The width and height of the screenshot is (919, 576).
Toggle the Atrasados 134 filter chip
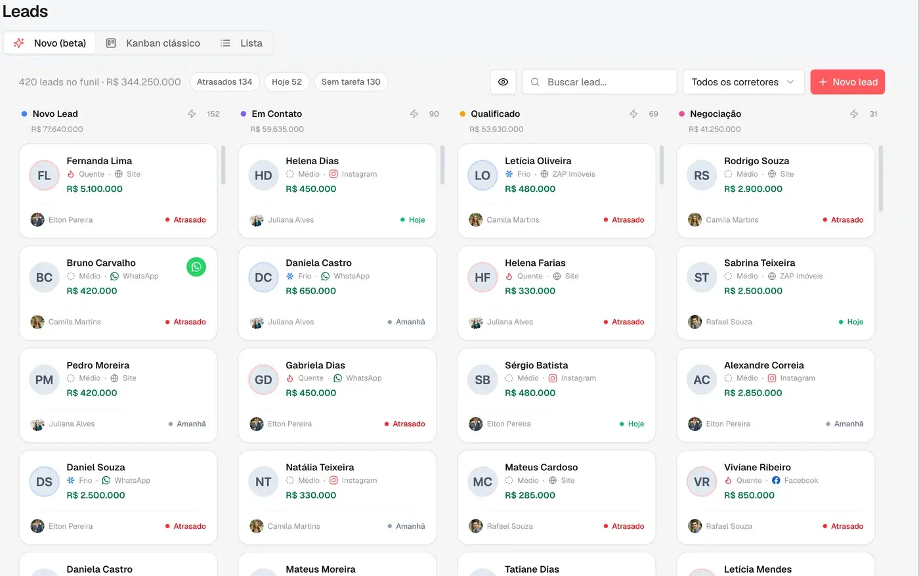point(224,82)
